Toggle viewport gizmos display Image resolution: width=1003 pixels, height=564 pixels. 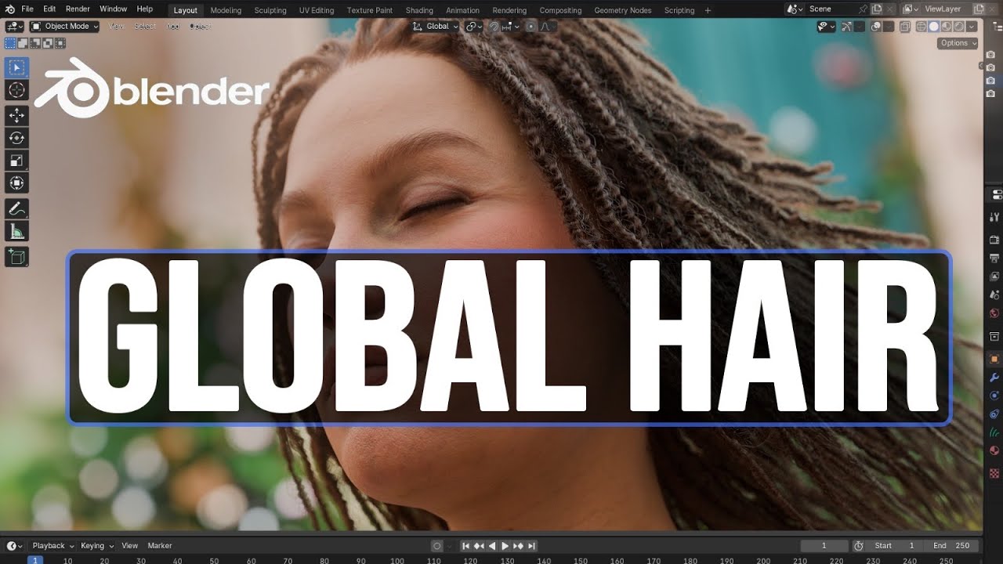tap(846, 27)
